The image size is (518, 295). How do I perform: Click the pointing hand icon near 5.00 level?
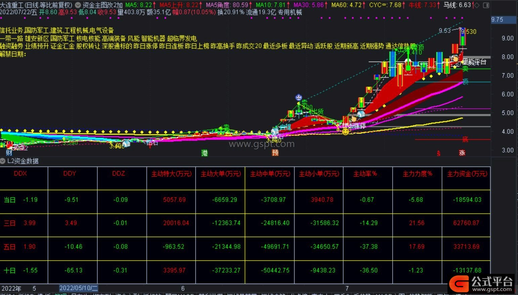354,118
